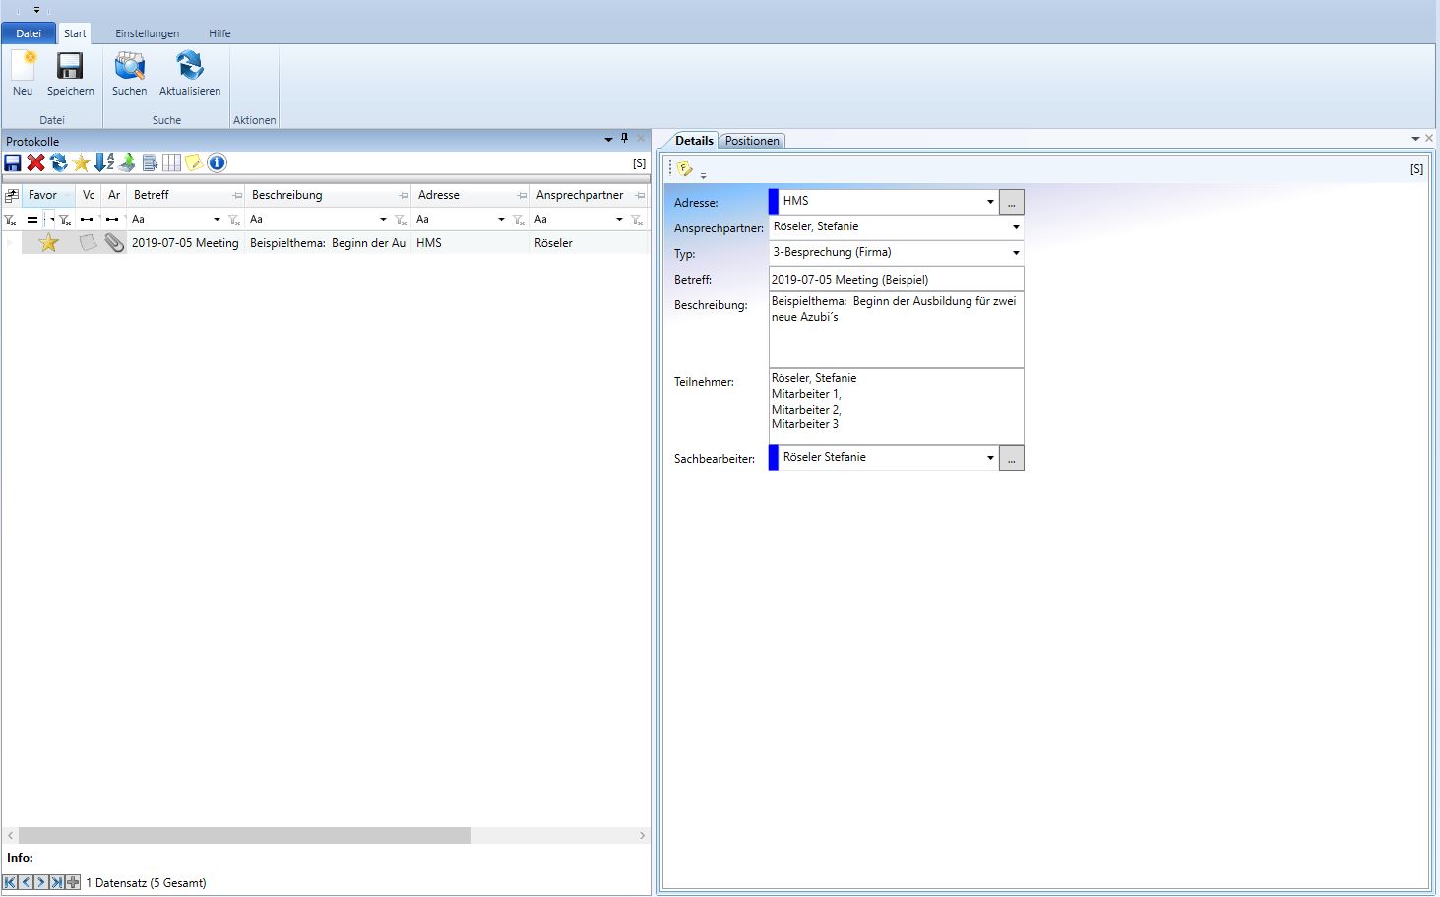
Task: Click the red X delete icon
Action: [x=35, y=162]
